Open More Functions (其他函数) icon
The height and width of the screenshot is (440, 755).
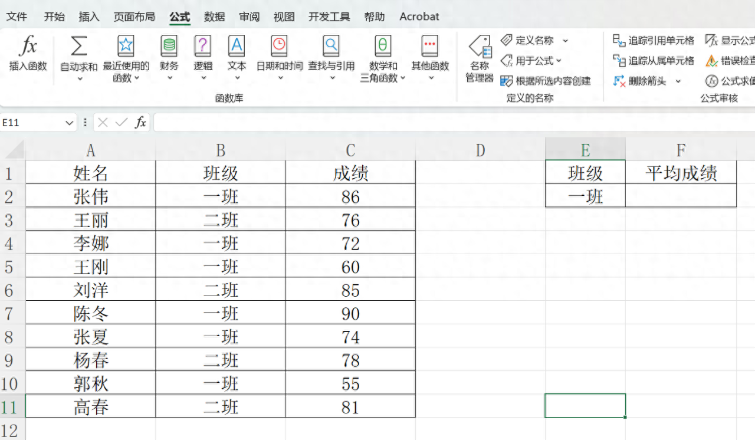[x=430, y=46]
